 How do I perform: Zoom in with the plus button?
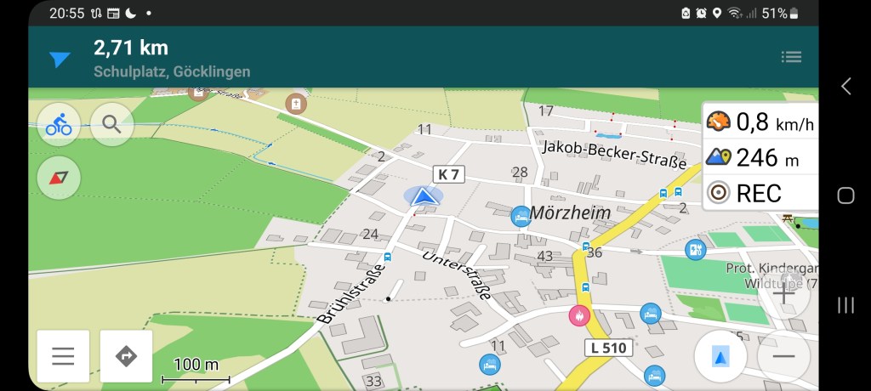783,294
